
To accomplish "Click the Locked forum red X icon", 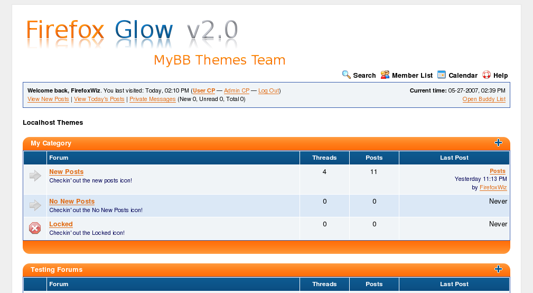I will [x=35, y=228].
